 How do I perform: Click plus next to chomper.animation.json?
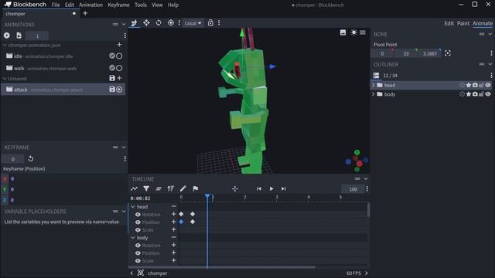(119, 45)
